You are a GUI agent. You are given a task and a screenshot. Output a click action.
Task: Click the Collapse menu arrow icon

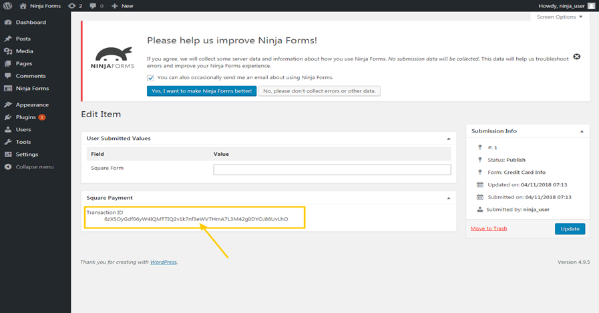(8, 166)
